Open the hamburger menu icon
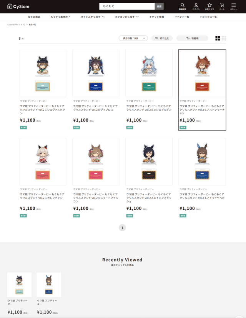This screenshot has width=246, height=318. click(x=234, y=7)
